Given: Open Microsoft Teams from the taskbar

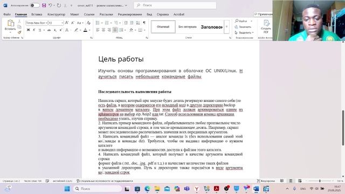Looking at the screenshot, I should click(187, 189).
